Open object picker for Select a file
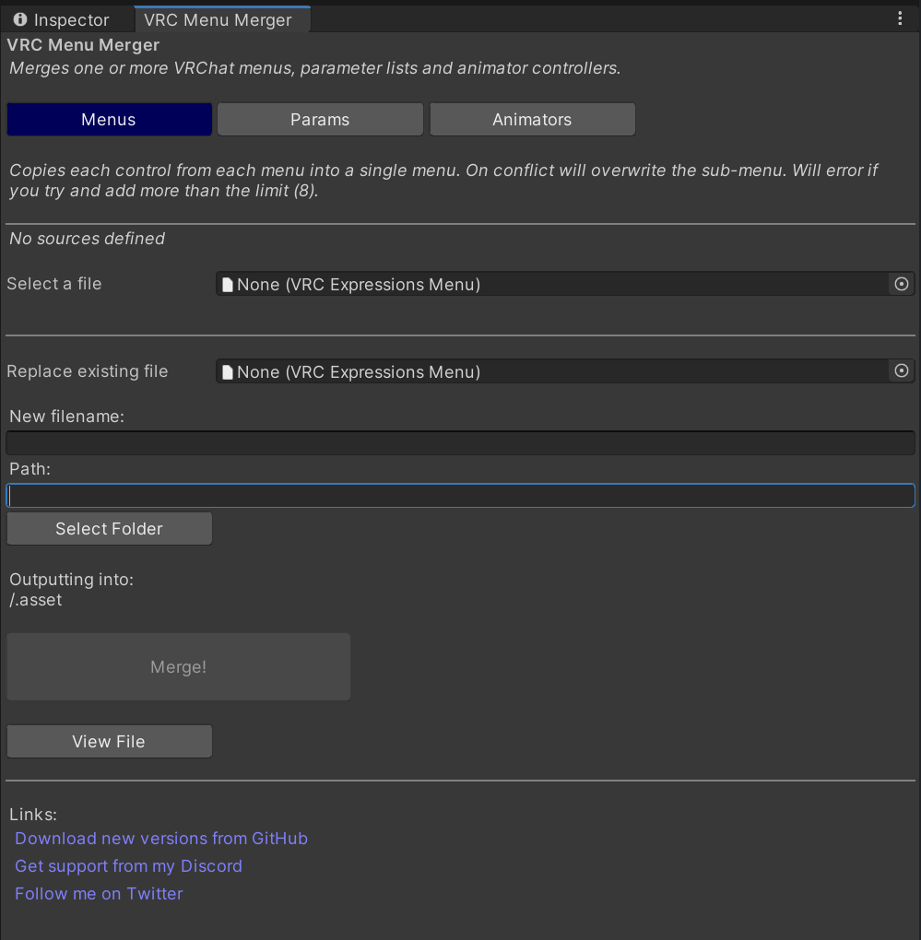The width and height of the screenshot is (921, 940). (x=902, y=284)
